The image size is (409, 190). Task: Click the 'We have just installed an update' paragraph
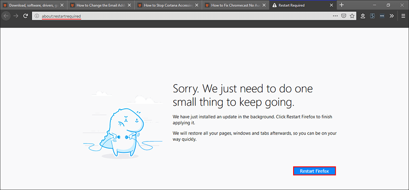253,120
